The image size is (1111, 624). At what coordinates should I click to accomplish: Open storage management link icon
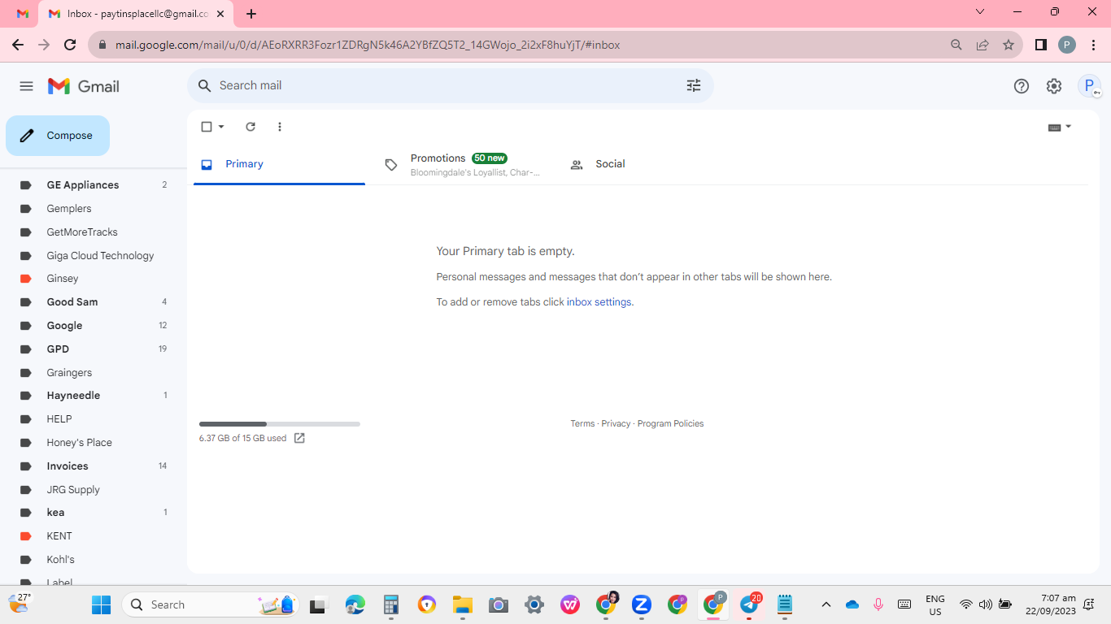[x=299, y=438]
